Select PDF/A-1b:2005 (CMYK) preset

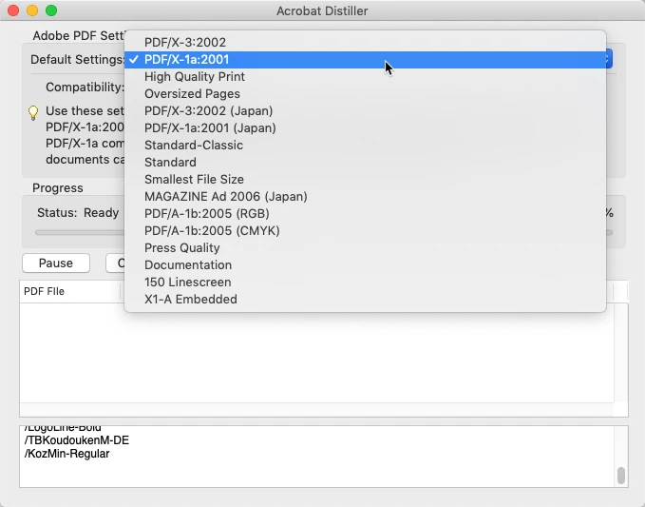click(365, 231)
